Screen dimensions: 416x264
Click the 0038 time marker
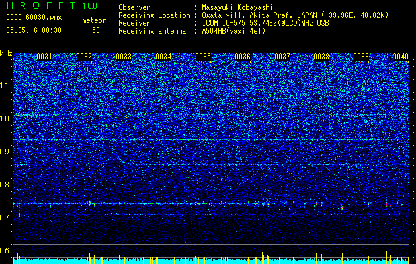tap(321, 57)
